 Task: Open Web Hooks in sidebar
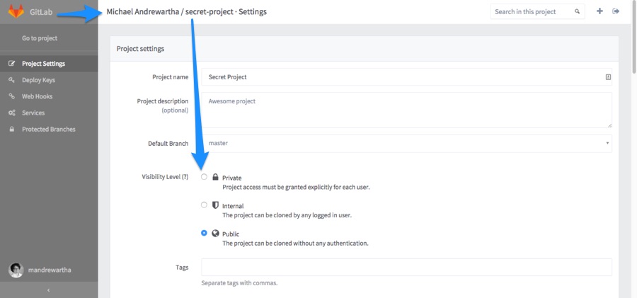49,96
